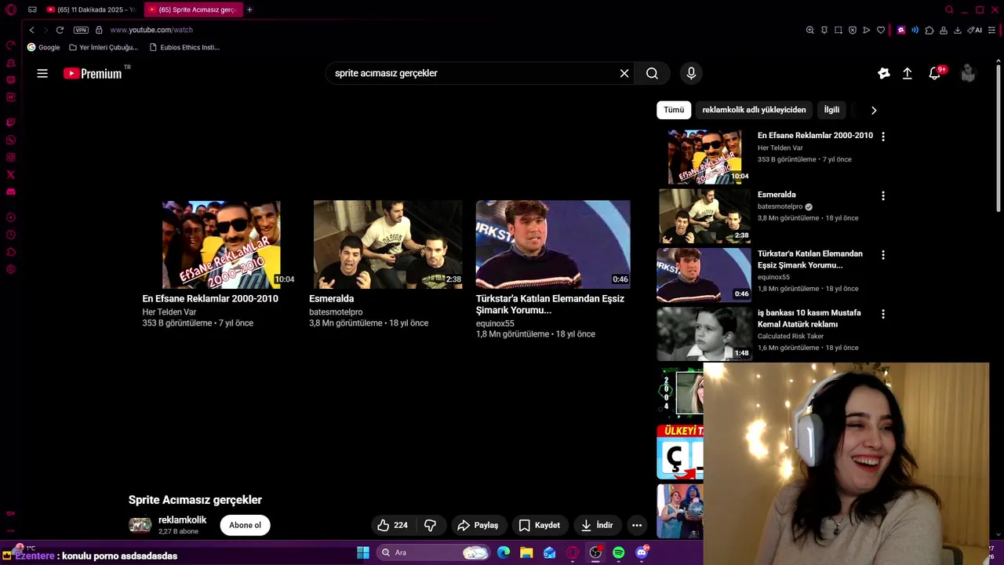Screen dimensions: 1004x565
Task: Click the taskbar Ara search box
Action: pos(432,552)
